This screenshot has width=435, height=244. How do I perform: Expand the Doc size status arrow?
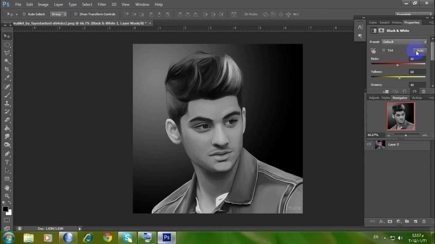tap(80, 229)
